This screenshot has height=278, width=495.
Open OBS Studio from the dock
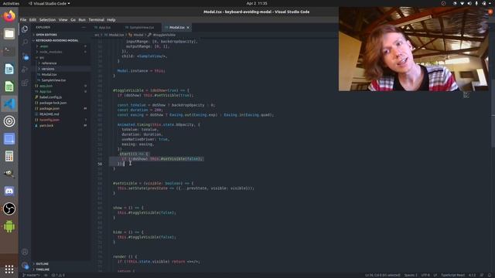[9, 208]
